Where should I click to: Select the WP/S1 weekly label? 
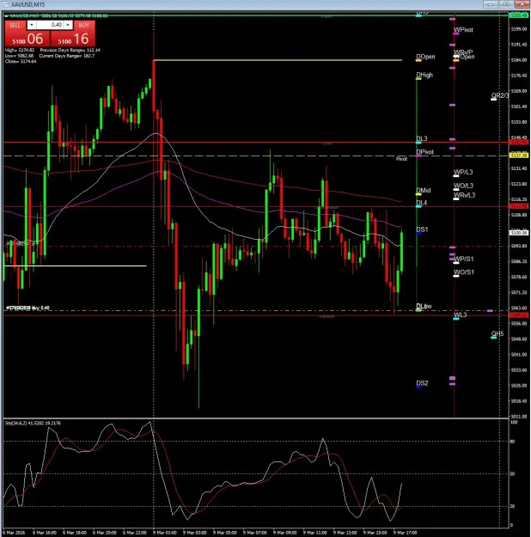point(463,259)
